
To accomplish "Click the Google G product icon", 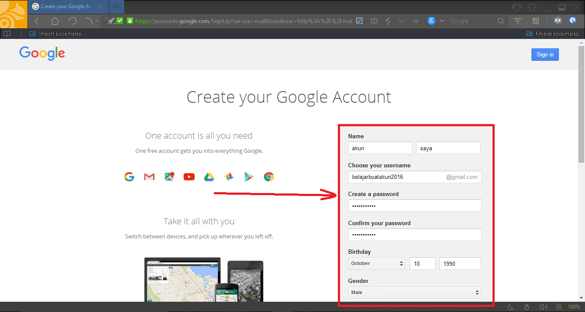I will click(129, 177).
